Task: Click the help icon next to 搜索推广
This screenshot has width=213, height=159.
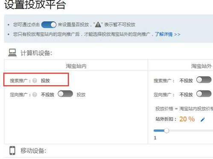Action: 35,81
